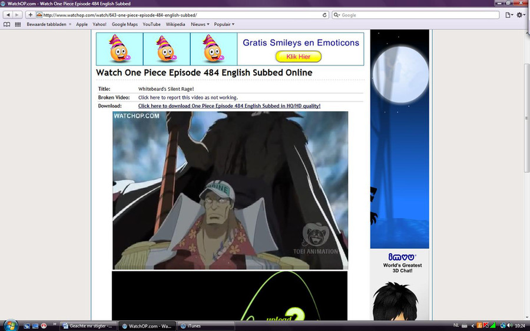
Task: Click the Google search field
Action: 415,15
